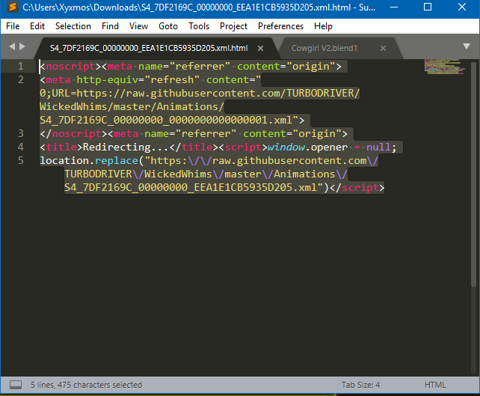Image resolution: width=480 pixels, height=396 pixels.
Task: Open the Project menu
Action: pyautogui.click(x=233, y=26)
